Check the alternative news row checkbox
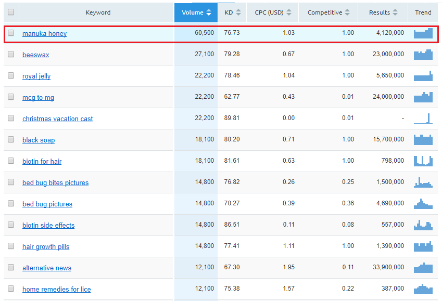 [x=11, y=267]
